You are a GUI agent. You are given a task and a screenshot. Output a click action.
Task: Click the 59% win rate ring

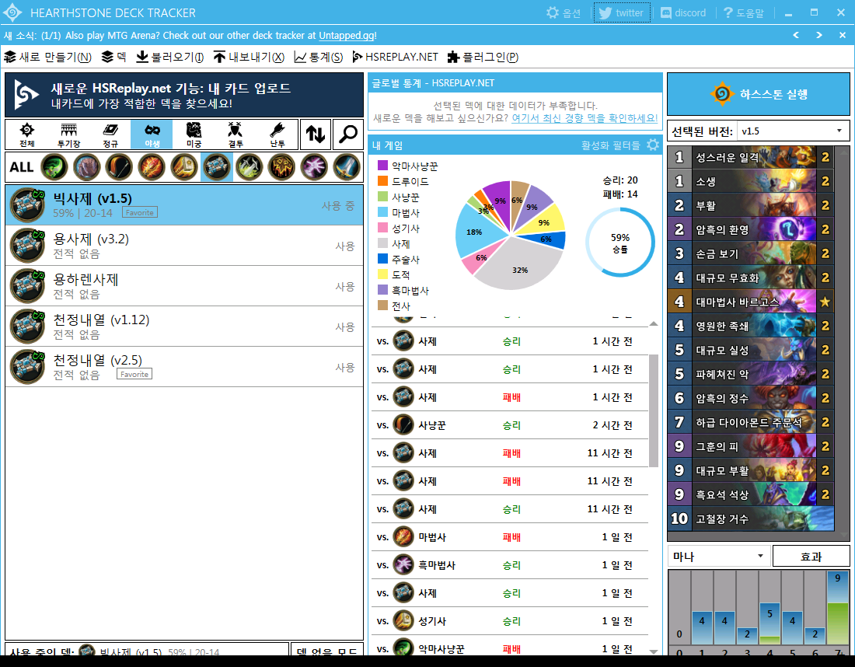coord(620,243)
